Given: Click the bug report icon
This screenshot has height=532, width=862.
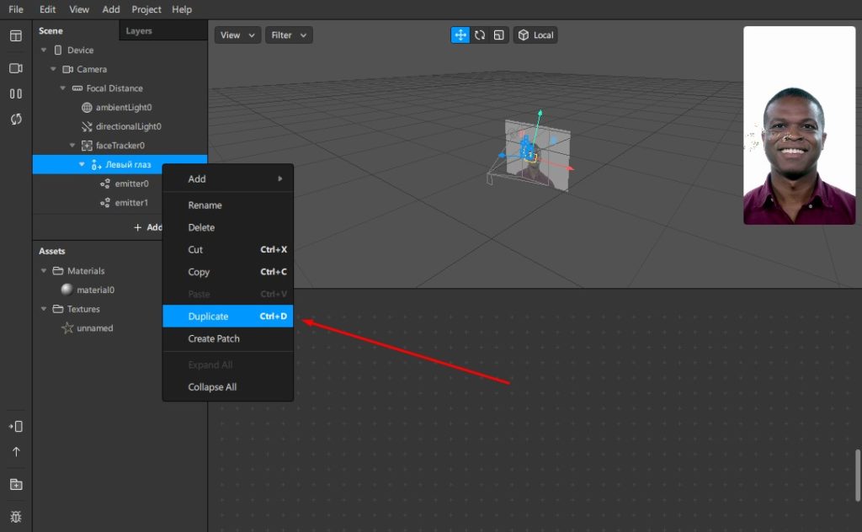Looking at the screenshot, I should pyautogui.click(x=16, y=515).
